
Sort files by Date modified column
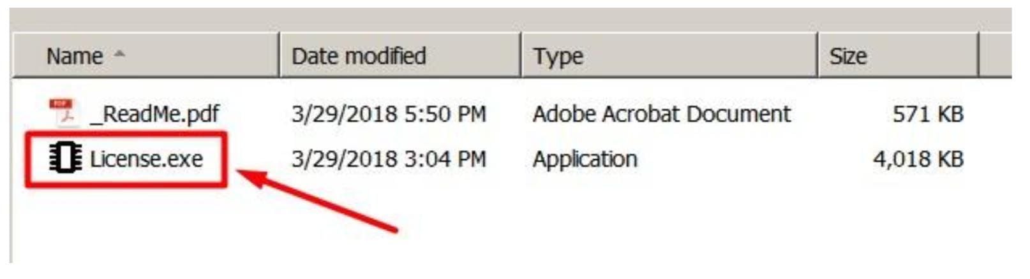[x=359, y=56]
